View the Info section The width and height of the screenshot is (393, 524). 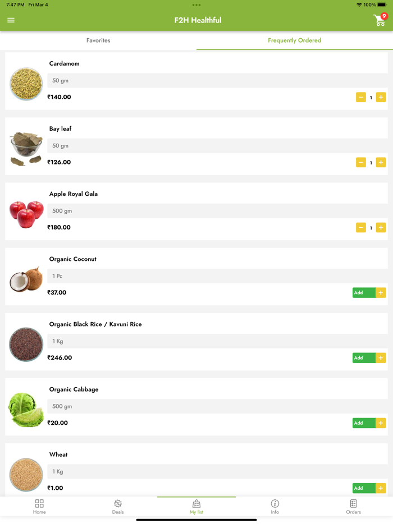point(275,507)
